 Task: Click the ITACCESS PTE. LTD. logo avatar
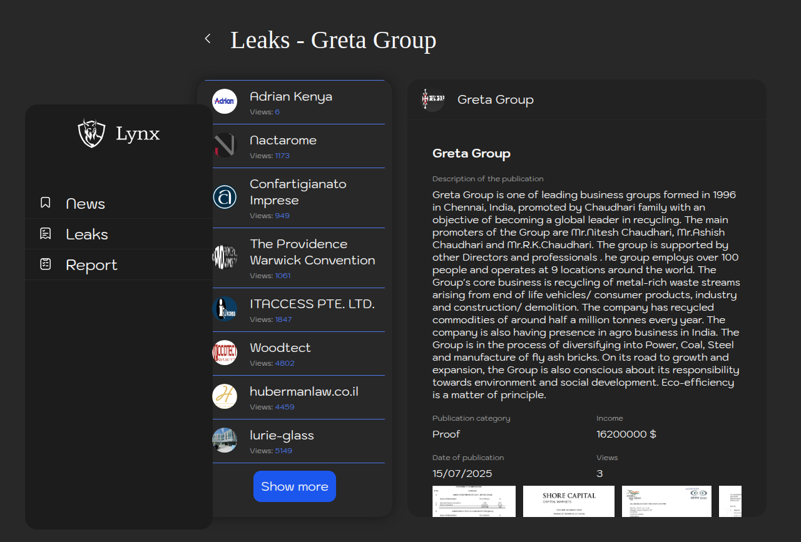click(225, 309)
